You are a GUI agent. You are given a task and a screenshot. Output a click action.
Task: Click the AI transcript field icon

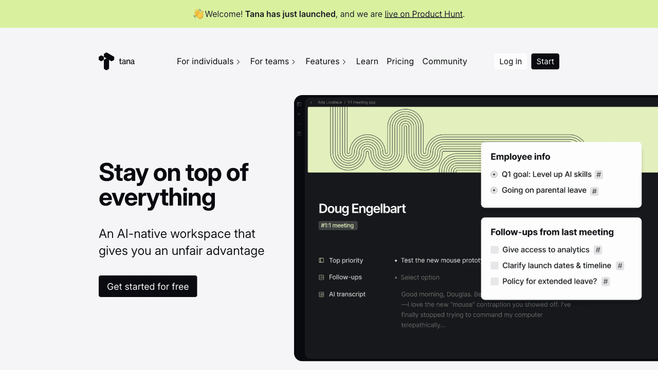coord(321,294)
